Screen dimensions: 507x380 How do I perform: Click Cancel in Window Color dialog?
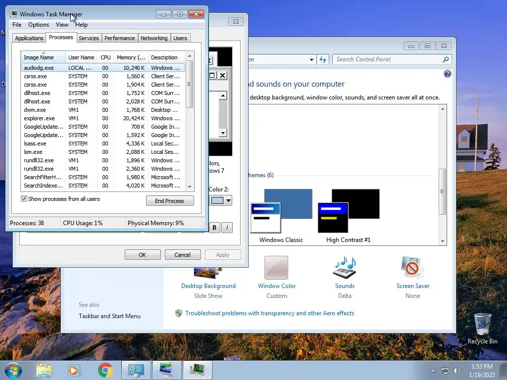click(x=182, y=255)
